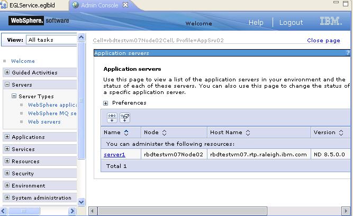Open the Web servers link
353x216 pixels.
pyautogui.click(x=44, y=122)
